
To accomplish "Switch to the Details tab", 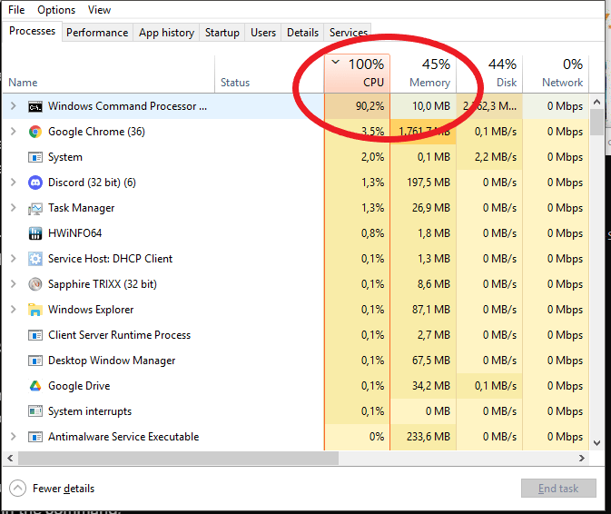I will (x=302, y=33).
